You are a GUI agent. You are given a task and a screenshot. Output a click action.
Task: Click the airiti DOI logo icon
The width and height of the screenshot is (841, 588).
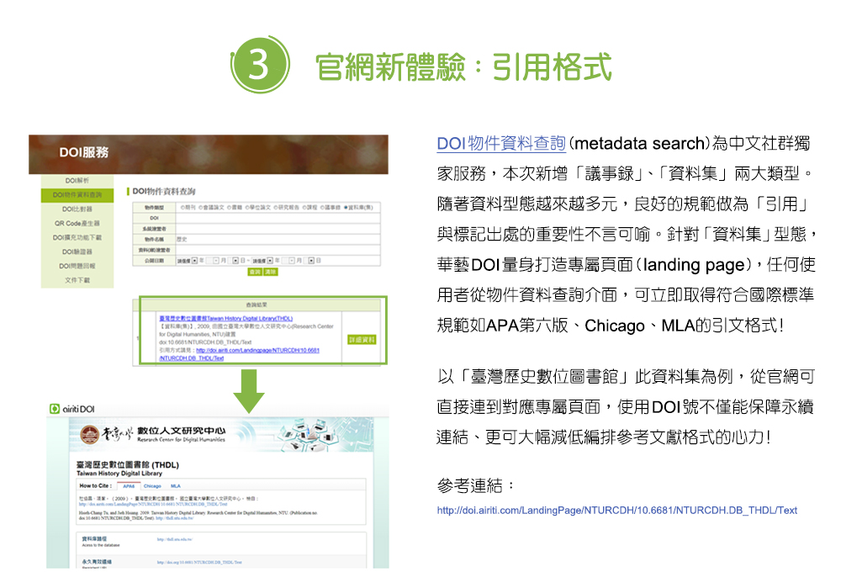pyautogui.click(x=54, y=409)
